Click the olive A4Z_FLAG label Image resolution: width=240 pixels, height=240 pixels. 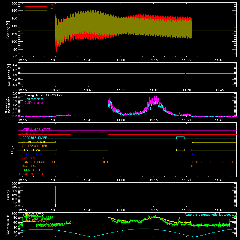pyautogui.click(x=29, y=166)
